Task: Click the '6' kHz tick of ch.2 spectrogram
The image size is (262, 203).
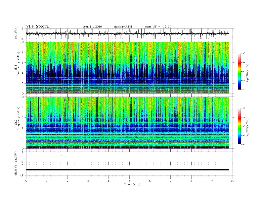Action: tap(23, 117)
